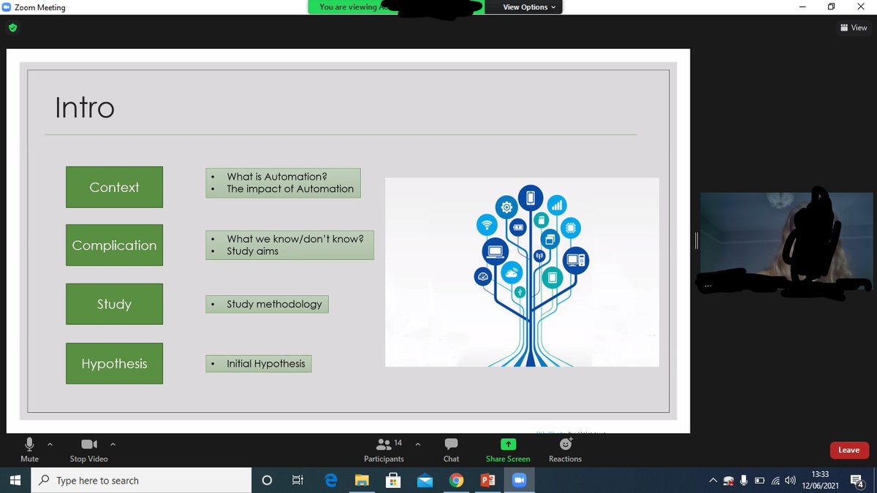The height and width of the screenshot is (493, 877).
Task: Open Task View on taskbar
Action: [297, 481]
